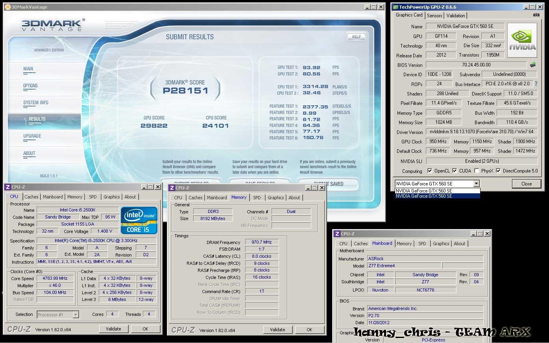The width and height of the screenshot is (549, 343).
Task: Click the BIOS save chip icon in GPU-Z
Action: coord(533,65)
